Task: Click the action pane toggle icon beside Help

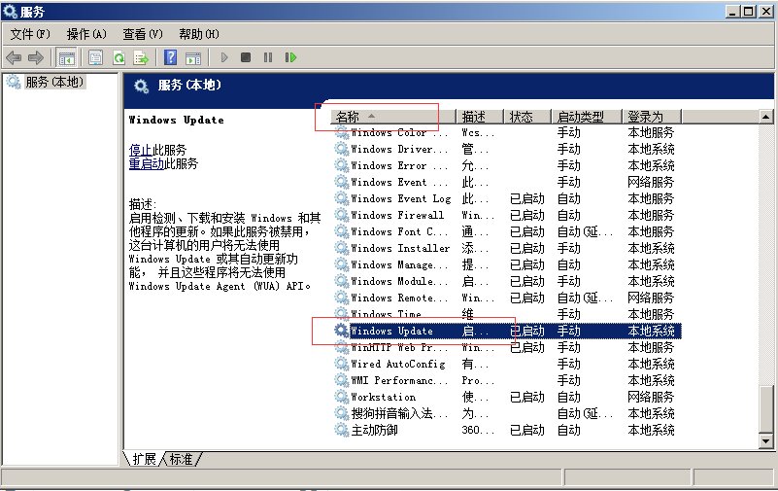Action: [193, 58]
